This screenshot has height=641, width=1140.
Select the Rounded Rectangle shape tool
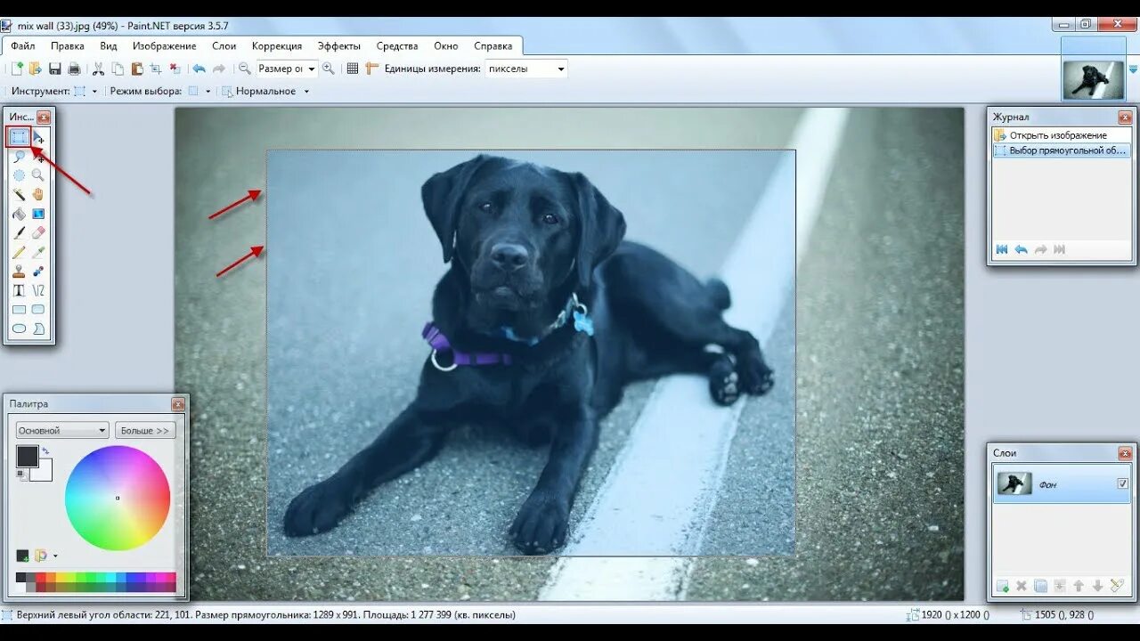[38, 310]
